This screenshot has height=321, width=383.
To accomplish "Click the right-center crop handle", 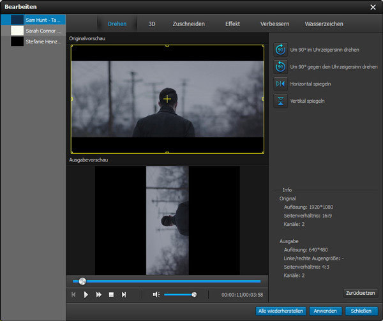I will tap(263, 99).
